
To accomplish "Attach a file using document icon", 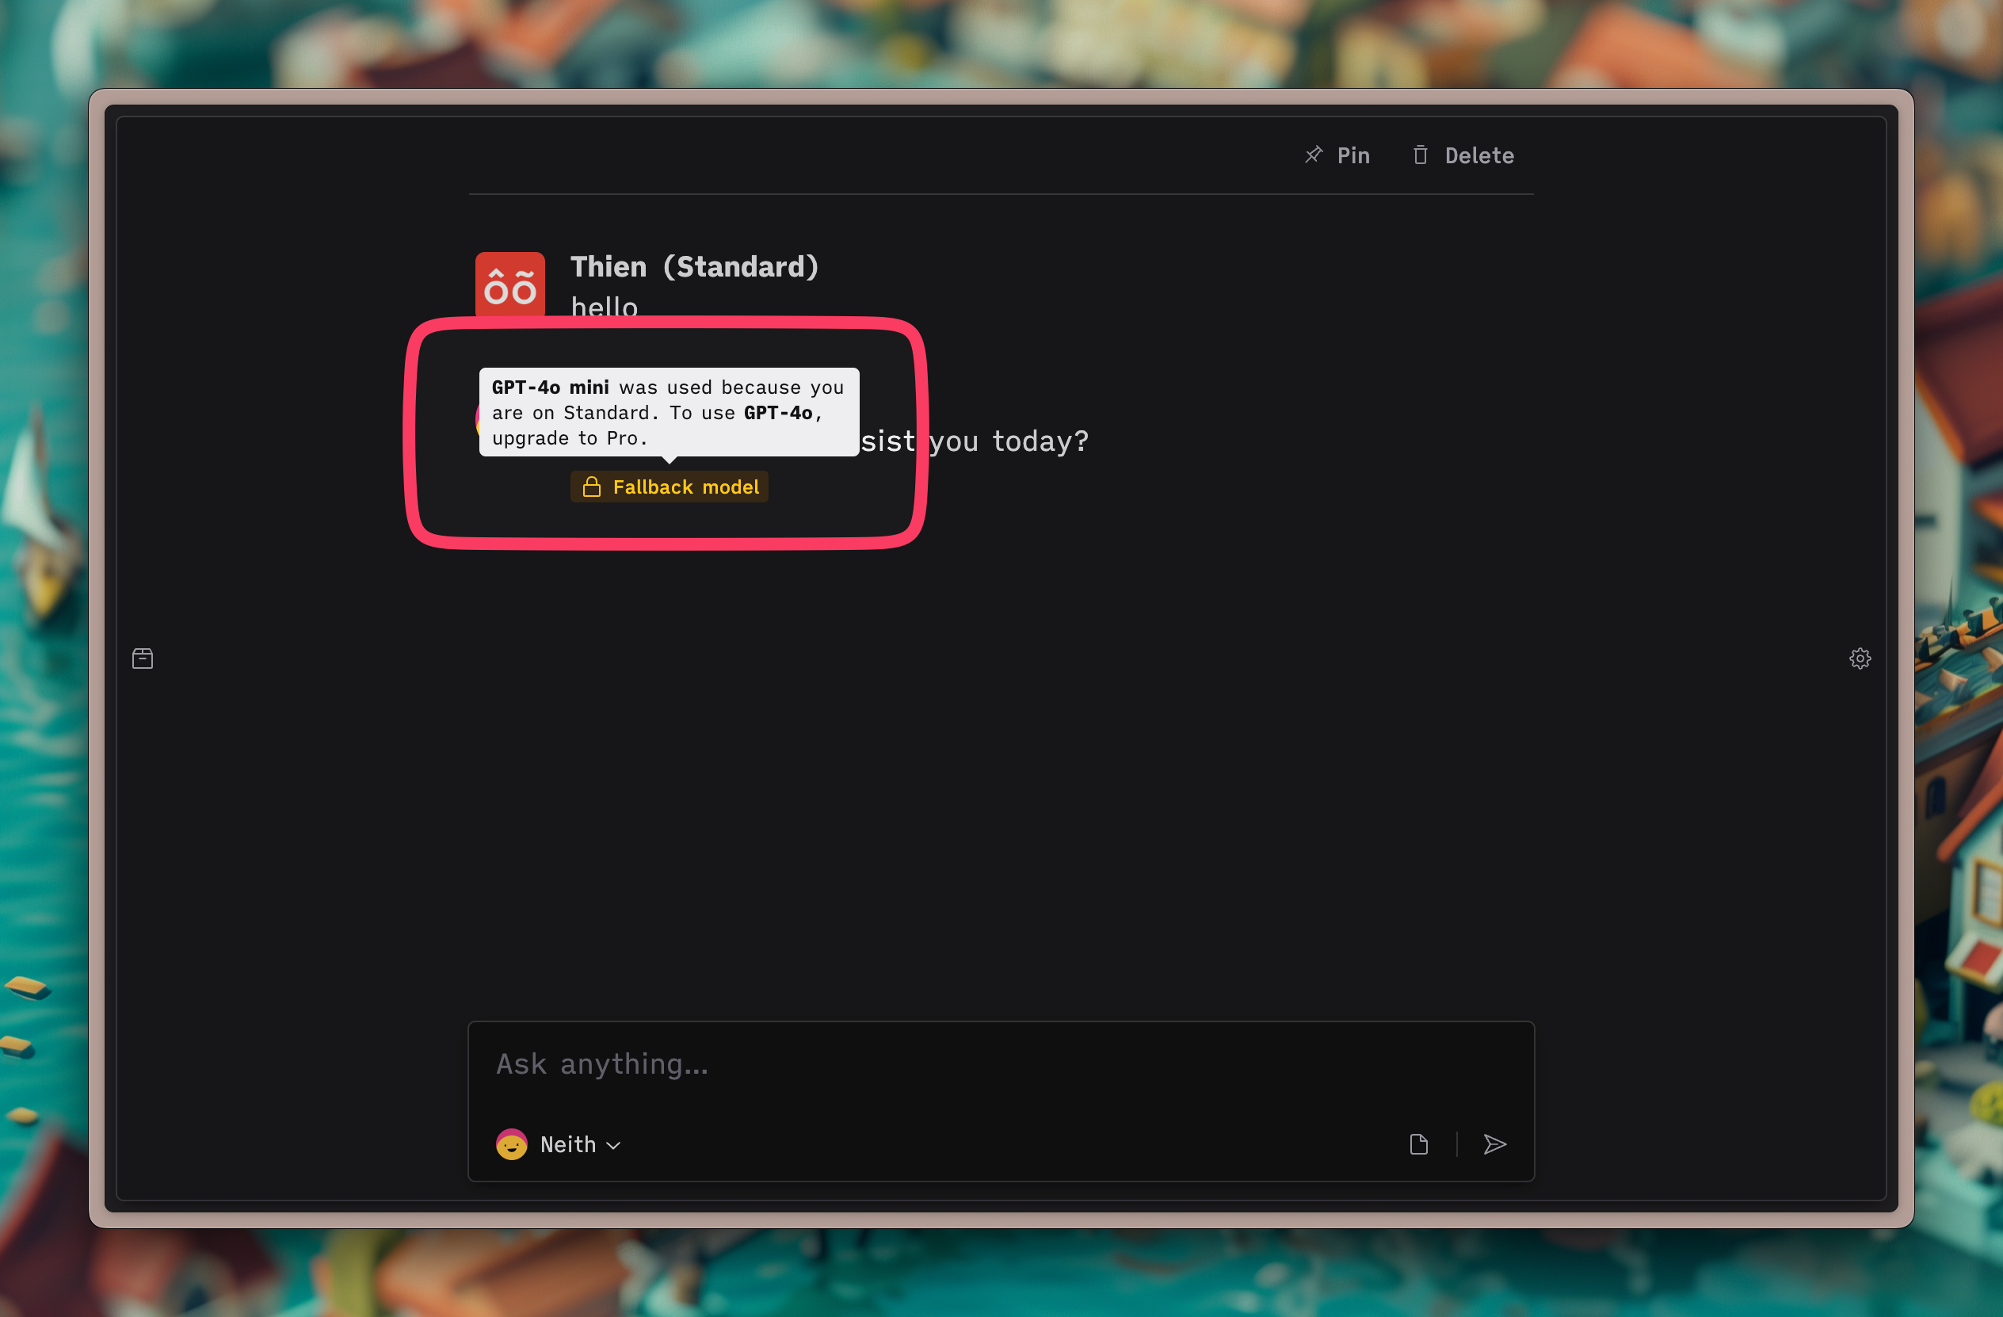I will point(1419,1144).
